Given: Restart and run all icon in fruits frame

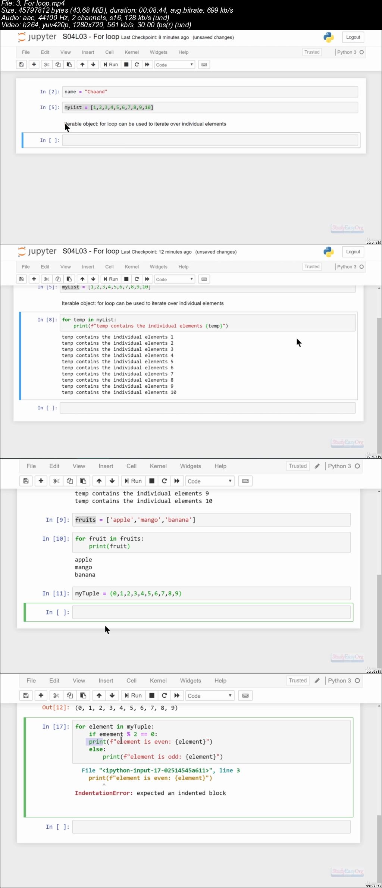Looking at the screenshot, I should click(177, 481).
